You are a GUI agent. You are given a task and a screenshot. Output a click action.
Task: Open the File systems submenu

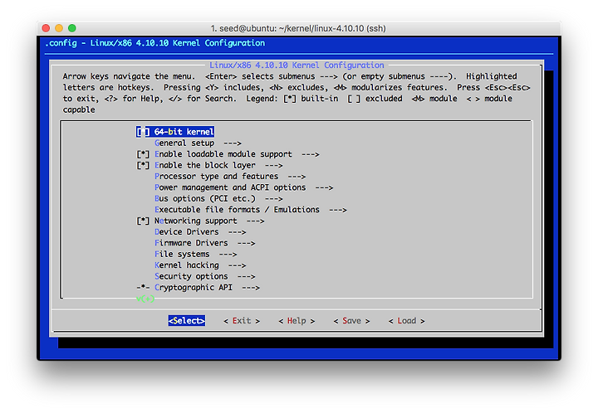point(196,254)
